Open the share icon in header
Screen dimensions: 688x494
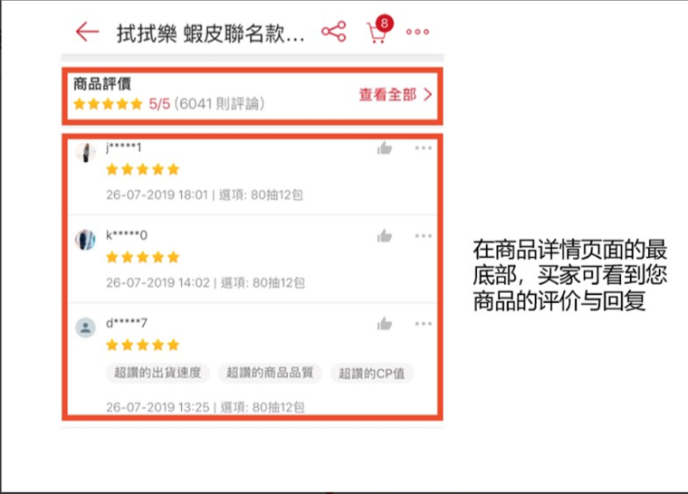coord(334,32)
